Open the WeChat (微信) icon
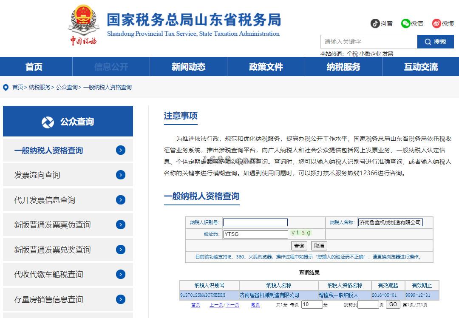Image resolution: width=459 pixels, height=318 pixels. coord(405,23)
